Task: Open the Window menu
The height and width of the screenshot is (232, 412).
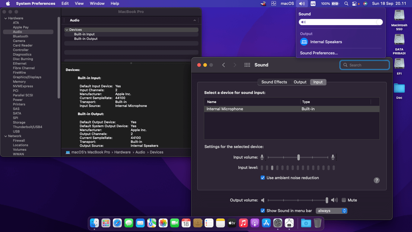Action: point(97,4)
